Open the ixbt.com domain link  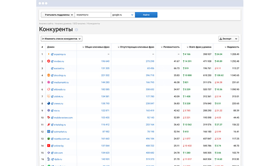pyautogui.click(x=58, y=153)
